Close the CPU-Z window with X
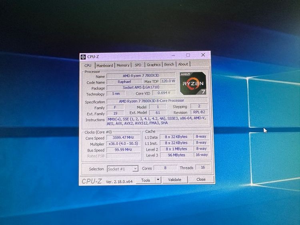This screenshot has height=225, width=300. pyautogui.click(x=203, y=55)
